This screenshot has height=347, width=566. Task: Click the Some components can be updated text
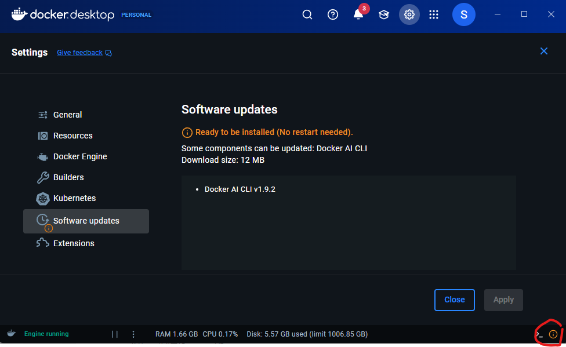[x=274, y=148]
